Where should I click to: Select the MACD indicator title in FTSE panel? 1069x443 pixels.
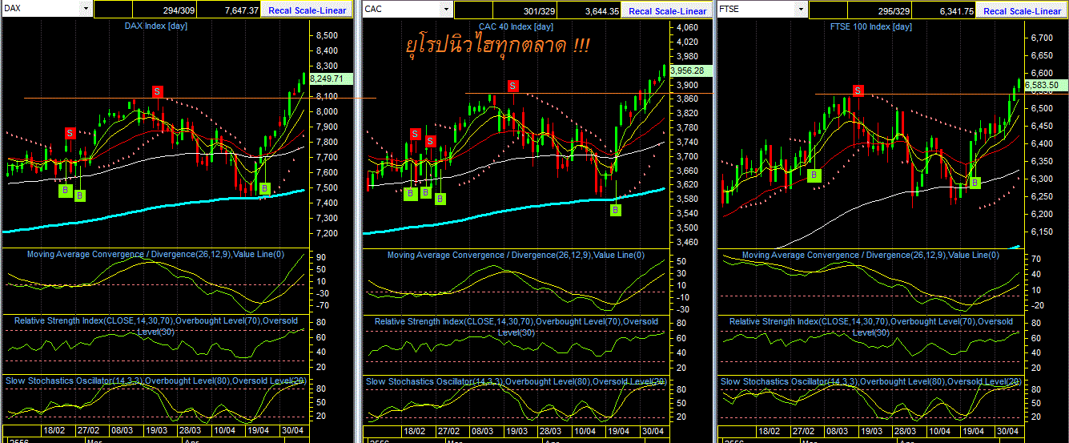pyautogui.click(x=870, y=255)
